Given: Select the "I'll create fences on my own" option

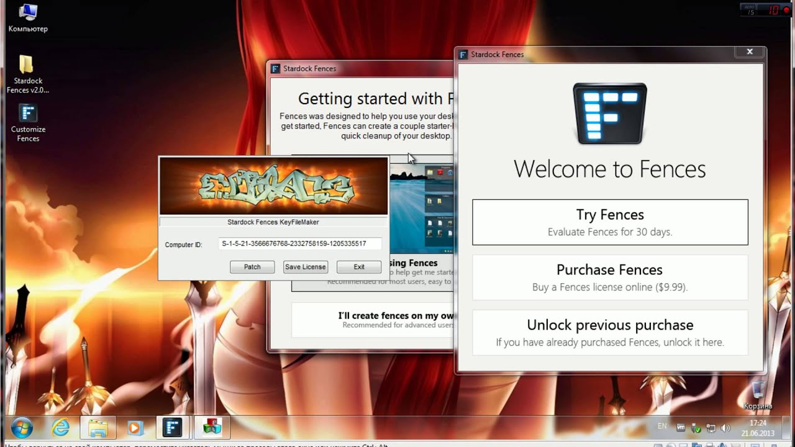Looking at the screenshot, I should 373,320.
